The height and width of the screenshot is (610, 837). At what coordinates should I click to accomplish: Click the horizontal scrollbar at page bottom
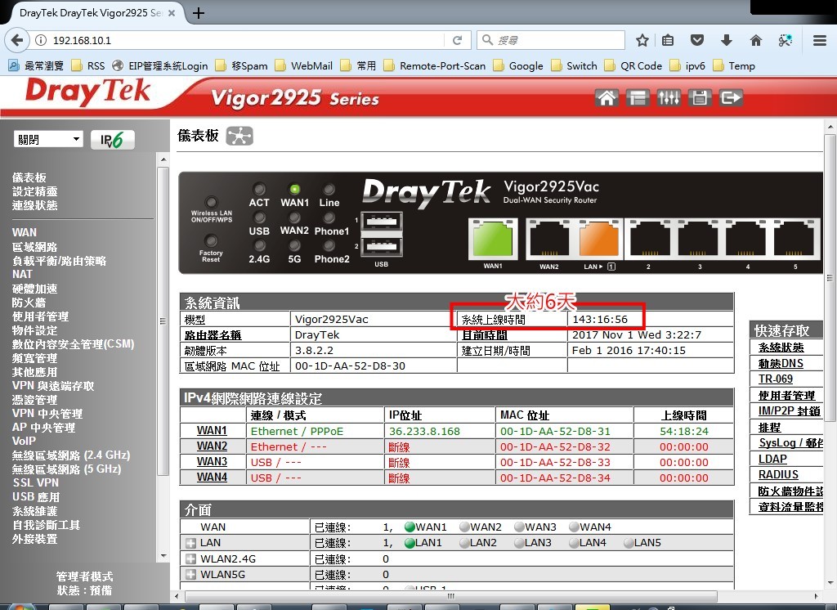pos(451,595)
